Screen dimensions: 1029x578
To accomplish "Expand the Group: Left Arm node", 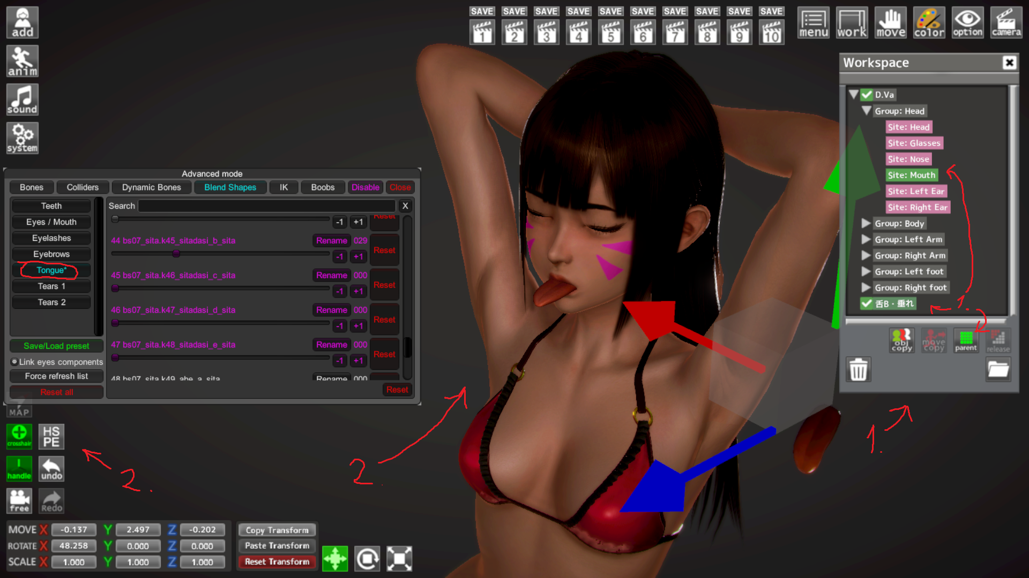I will (866, 239).
